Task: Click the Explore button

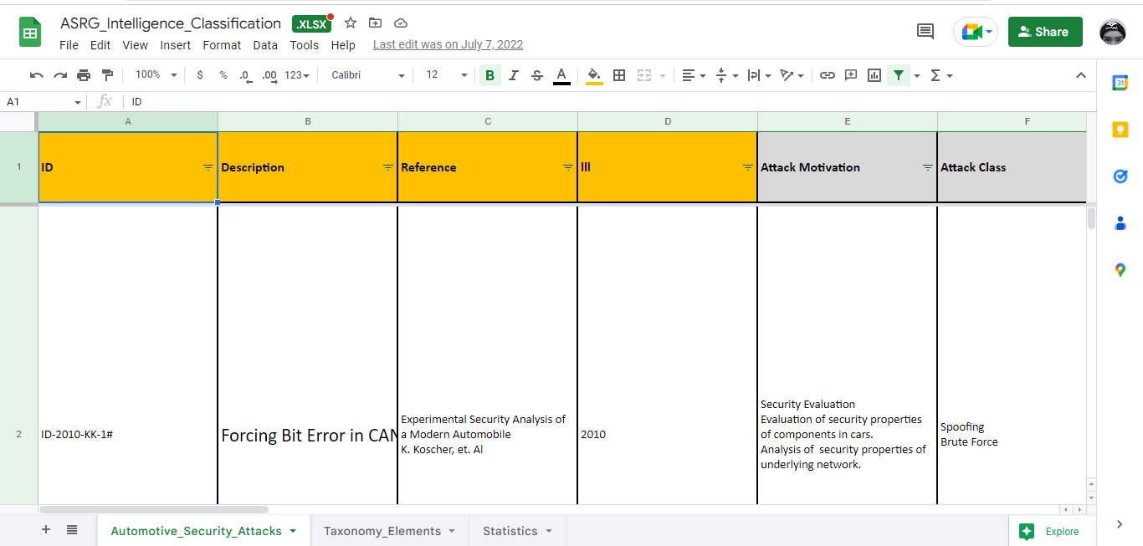Action: point(1051,531)
